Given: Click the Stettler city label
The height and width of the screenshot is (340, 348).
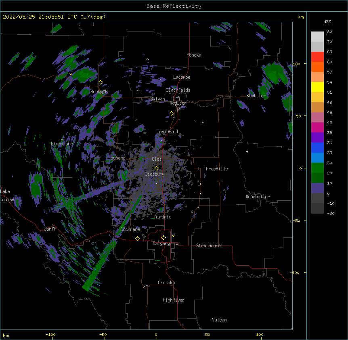Looking at the screenshot, I should pyautogui.click(x=256, y=96).
